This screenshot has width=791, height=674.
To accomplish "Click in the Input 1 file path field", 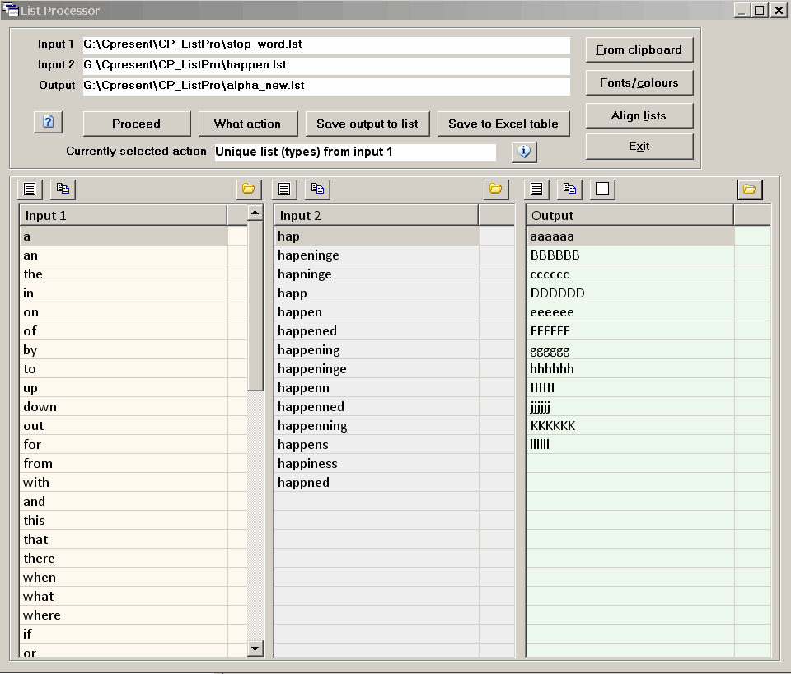I will [x=325, y=44].
